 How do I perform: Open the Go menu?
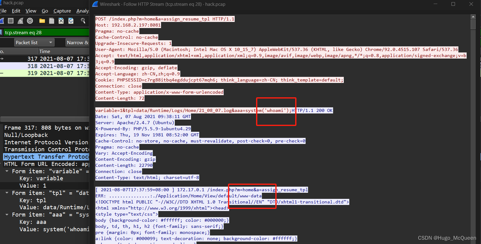tap(45, 11)
